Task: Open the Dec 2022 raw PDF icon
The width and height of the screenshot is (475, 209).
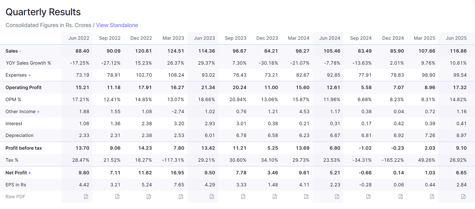Action: point(149,197)
